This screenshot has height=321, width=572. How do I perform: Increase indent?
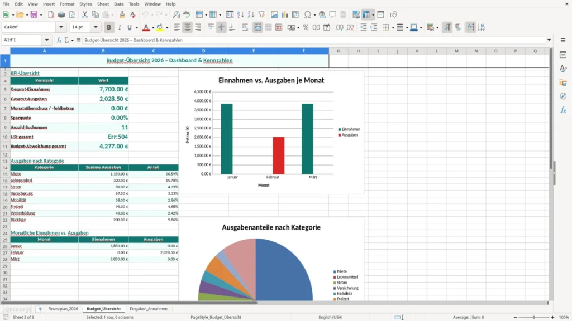(x=363, y=27)
